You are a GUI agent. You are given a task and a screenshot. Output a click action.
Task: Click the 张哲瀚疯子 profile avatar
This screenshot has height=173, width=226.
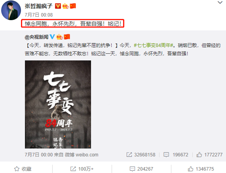(11, 10)
